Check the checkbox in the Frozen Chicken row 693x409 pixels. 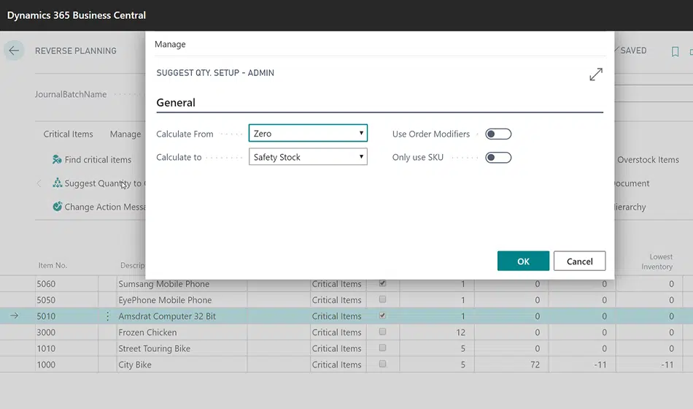point(383,332)
